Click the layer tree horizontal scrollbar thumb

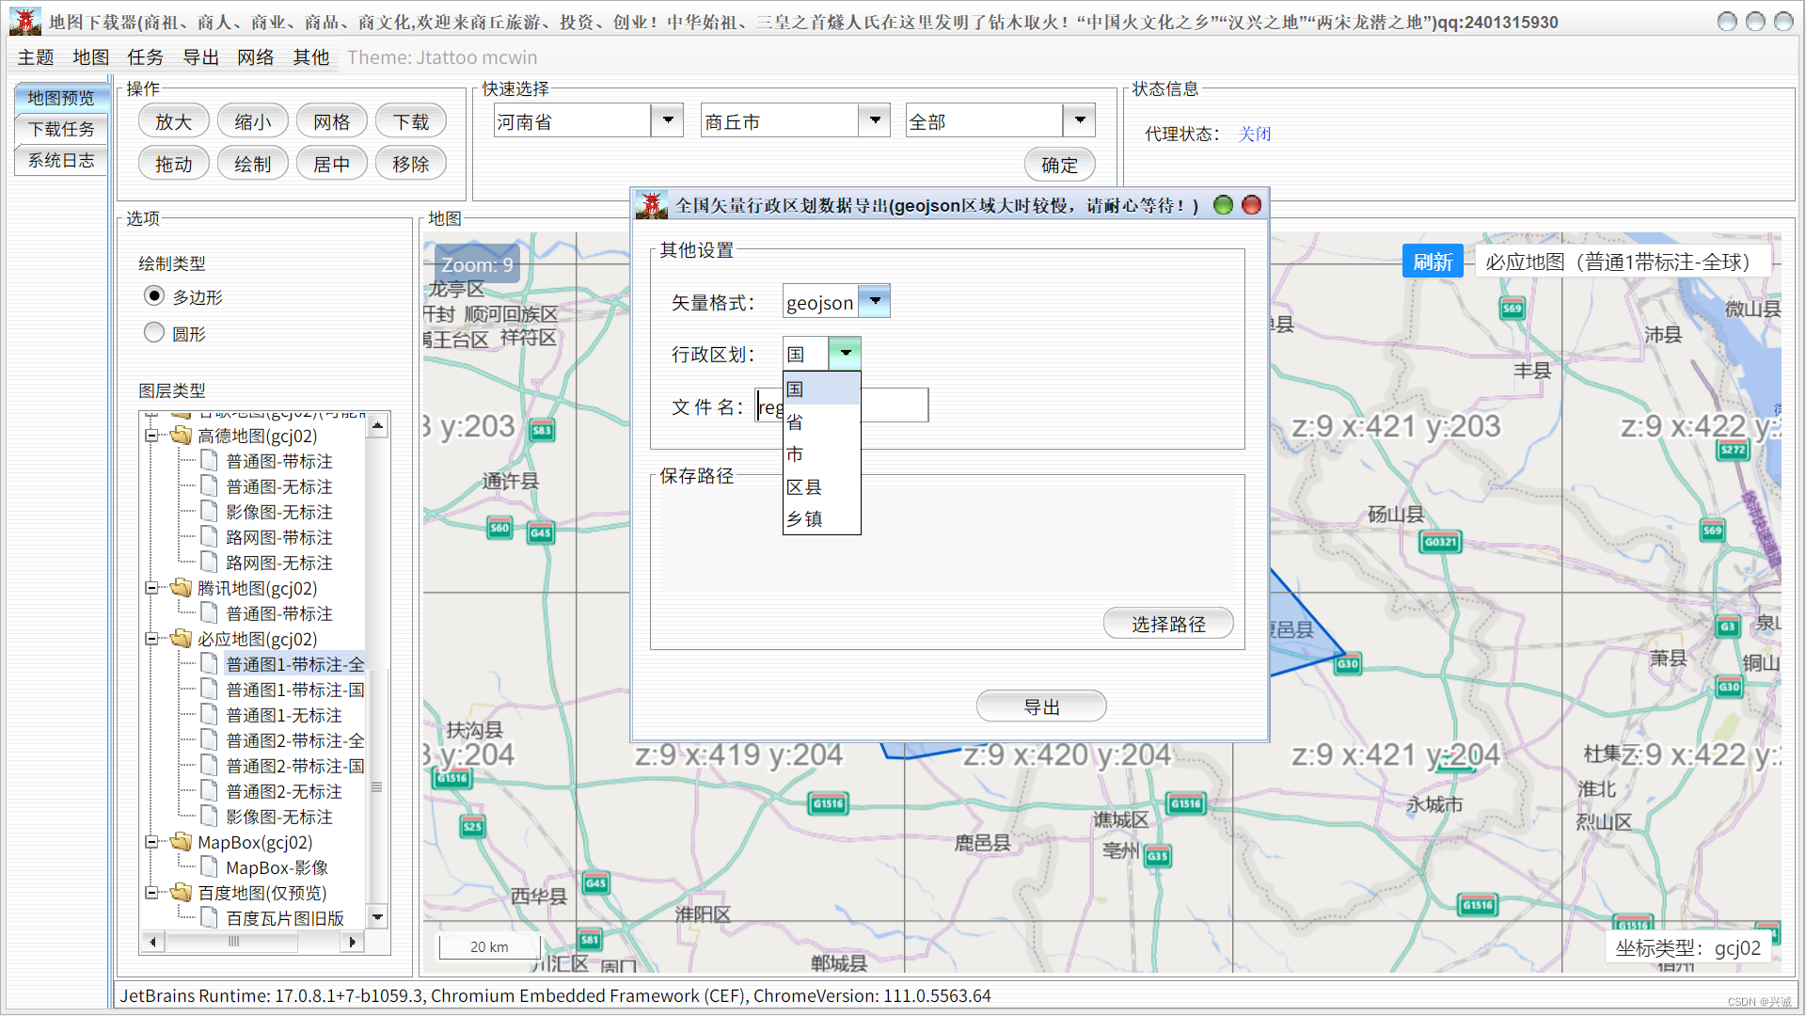pyautogui.click(x=233, y=942)
